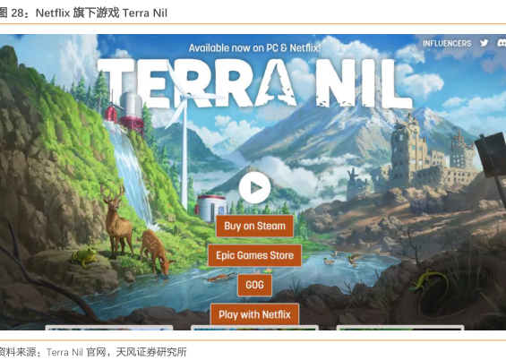
Task: Open the Twitter bird icon link
Action: 484,43
